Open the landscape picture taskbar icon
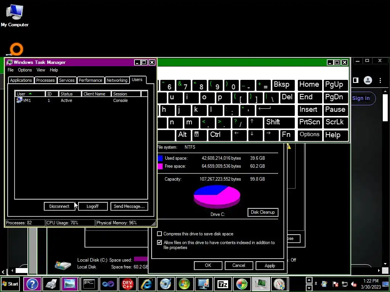 tap(70, 284)
